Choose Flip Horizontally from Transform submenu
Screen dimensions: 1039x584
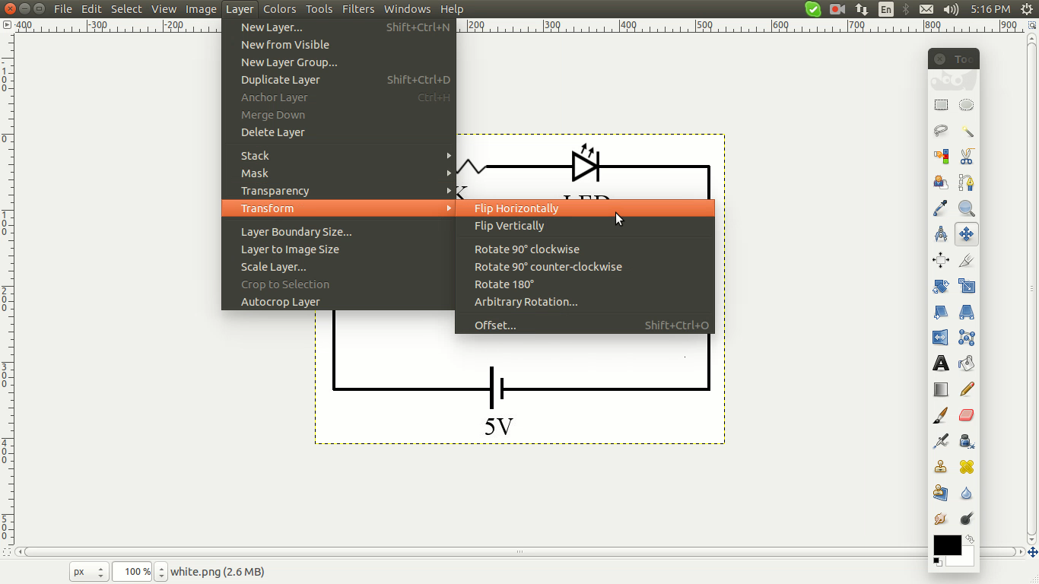tap(516, 208)
